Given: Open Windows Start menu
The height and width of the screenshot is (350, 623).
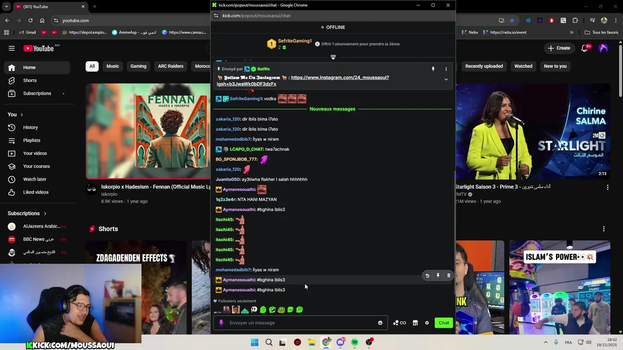Looking at the screenshot, I should (255, 342).
